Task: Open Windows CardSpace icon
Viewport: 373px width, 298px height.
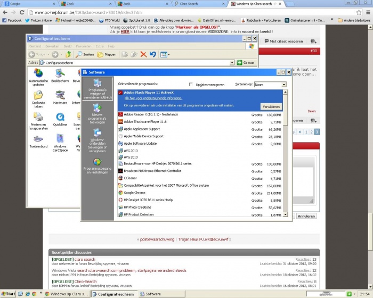Action: [60, 143]
